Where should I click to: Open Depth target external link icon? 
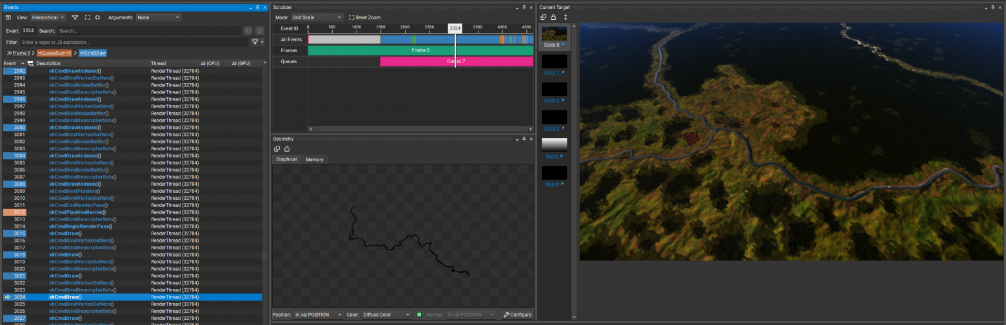click(561, 156)
